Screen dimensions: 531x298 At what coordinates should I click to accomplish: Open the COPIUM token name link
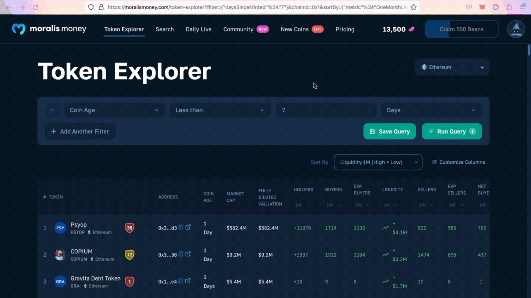click(x=81, y=252)
